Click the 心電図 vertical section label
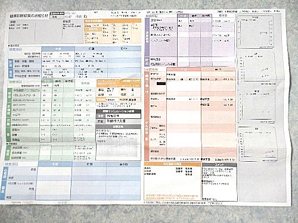The width and height of the screenshot is (298, 223). click(5, 173)
